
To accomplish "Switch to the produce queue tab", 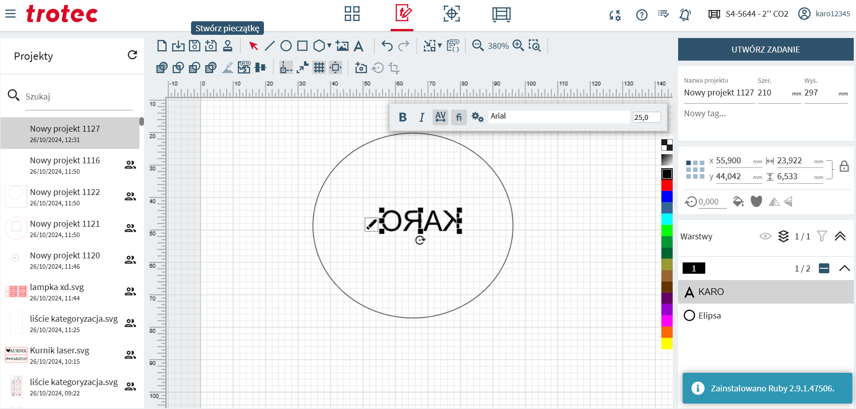I will click(x=501, y=14).
